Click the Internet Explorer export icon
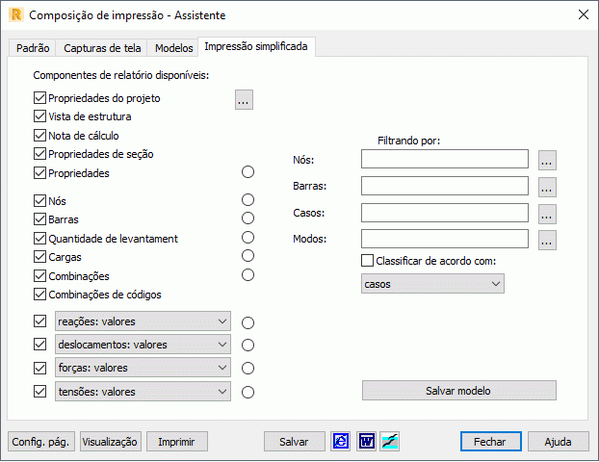599x462 pixels. click(x=340, y=442)
